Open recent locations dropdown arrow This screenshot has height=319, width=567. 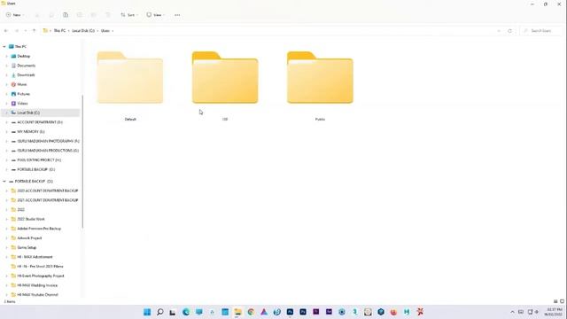pos(26,31)
